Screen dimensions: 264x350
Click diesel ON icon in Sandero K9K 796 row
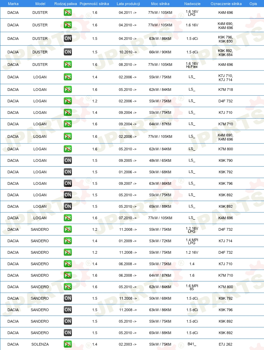point(68,310)
